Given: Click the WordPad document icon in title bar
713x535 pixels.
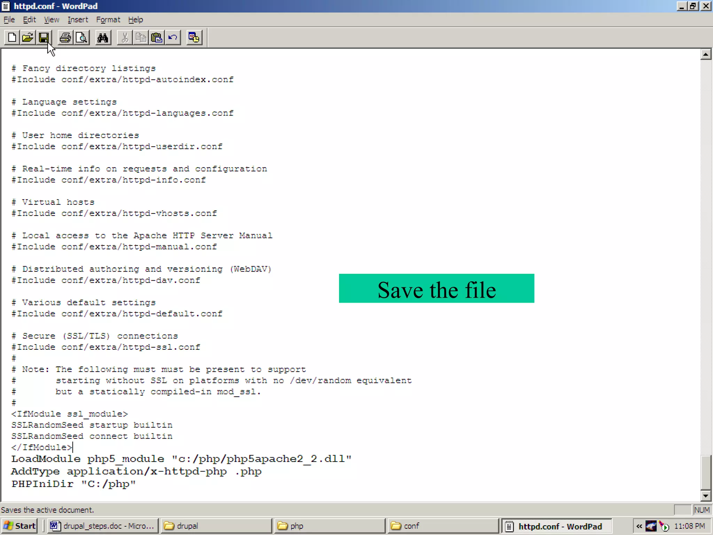Looking at the screenshot, I should [6, 6].
